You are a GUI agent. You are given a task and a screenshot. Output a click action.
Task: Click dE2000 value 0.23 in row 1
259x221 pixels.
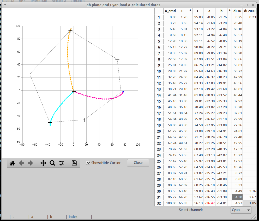tap(250, 17)
